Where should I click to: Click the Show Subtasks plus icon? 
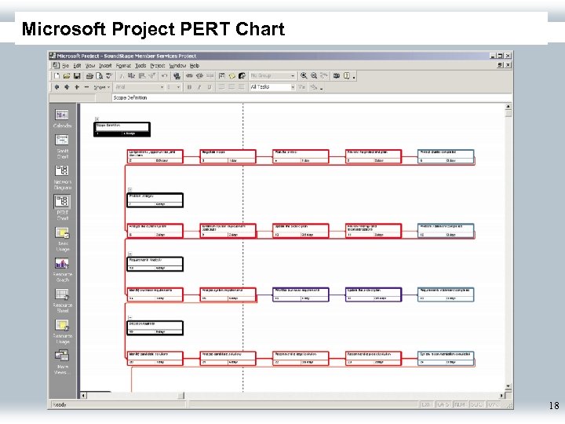[x=77, y=87]
